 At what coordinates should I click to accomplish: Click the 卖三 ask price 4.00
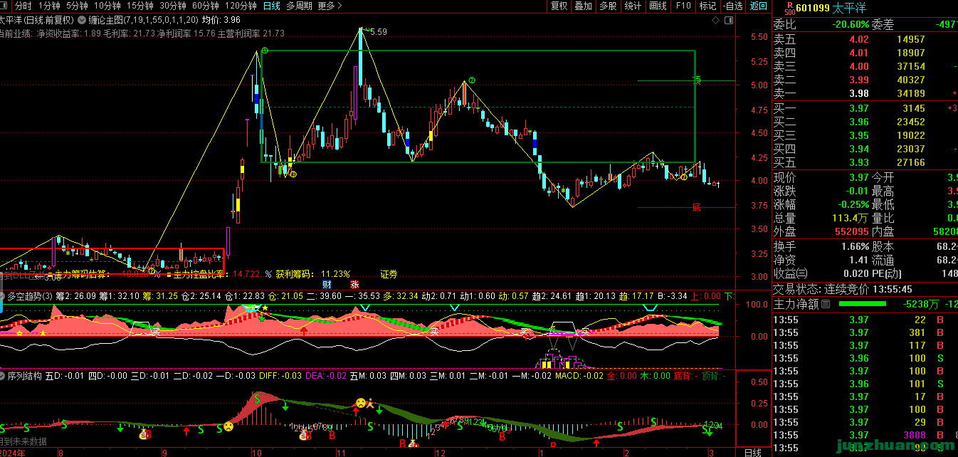(859, 66)
